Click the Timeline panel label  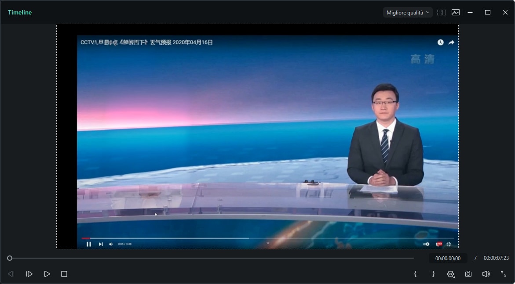coord(20,13)
